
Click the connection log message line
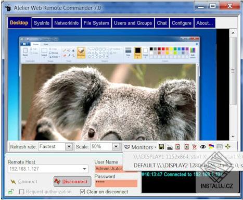[182, 174]
